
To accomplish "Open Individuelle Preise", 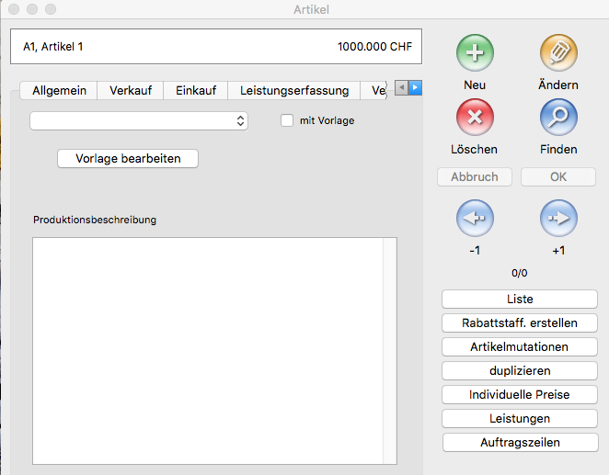I will point(520,394).
